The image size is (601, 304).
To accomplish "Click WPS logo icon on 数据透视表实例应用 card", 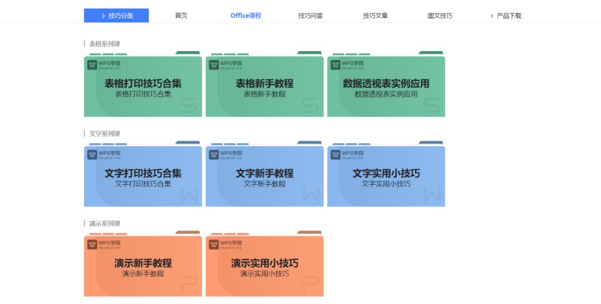I will (x=336, y=65).
